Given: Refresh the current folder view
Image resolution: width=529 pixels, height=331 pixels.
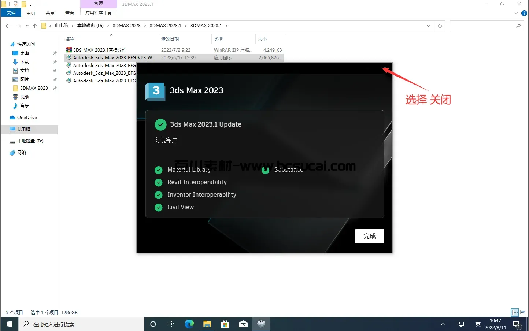Looking at the screenshot, I should 440,26.
